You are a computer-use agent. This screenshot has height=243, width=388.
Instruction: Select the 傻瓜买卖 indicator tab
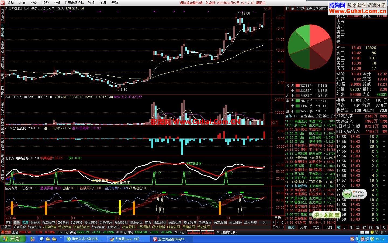pos(136,222)
